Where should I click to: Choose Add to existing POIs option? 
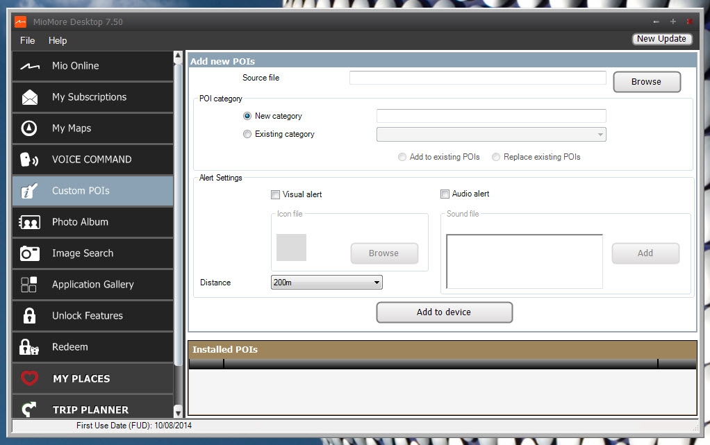pyautogui.click(x=402, y=157)
